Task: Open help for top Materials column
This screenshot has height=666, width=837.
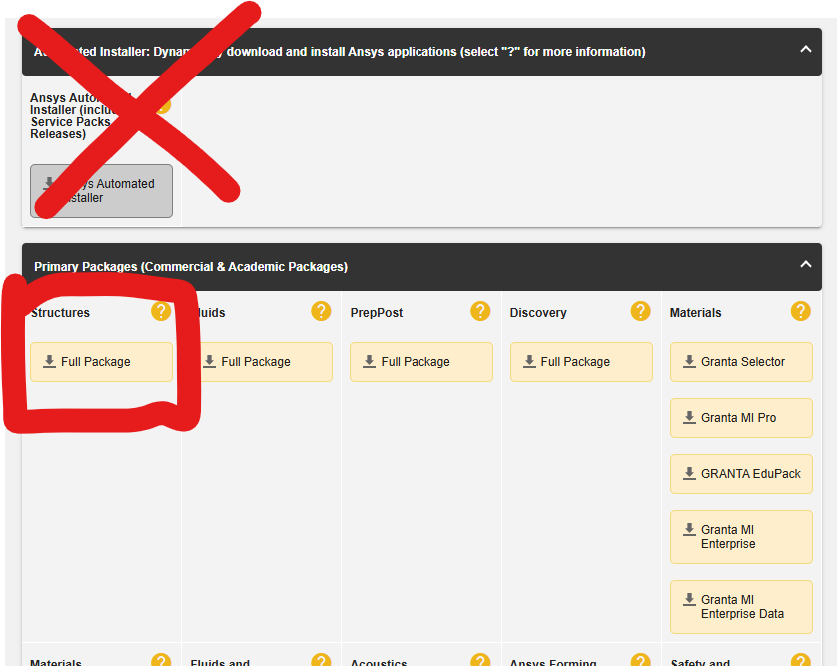Action: tap(801, 311)
